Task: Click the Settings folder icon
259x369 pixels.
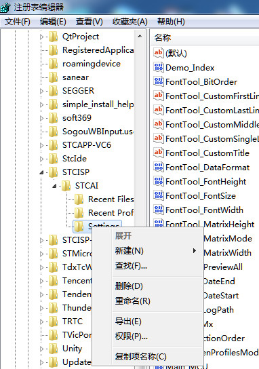Action: [x=79, y=226]
